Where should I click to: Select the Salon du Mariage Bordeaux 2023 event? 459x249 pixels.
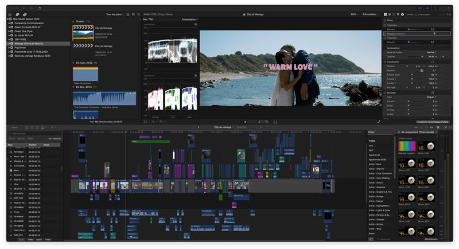pos(33,56)
